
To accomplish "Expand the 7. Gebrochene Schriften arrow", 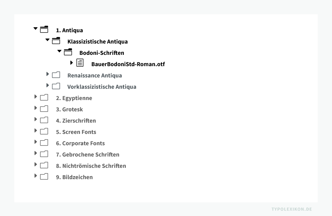I will point(36,153).
